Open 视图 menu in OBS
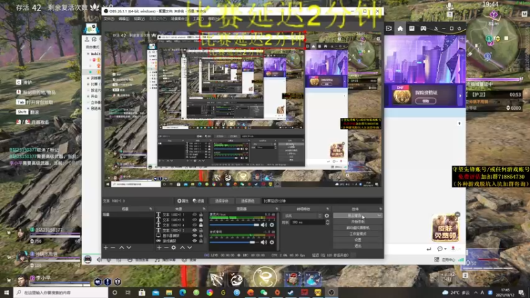 (139, 19)
